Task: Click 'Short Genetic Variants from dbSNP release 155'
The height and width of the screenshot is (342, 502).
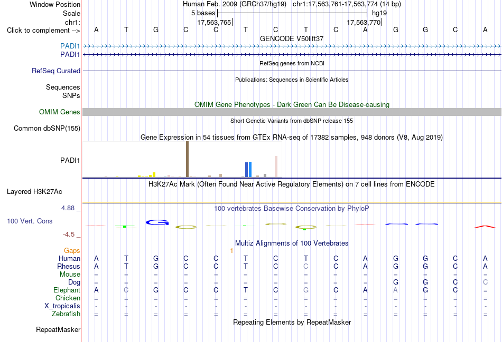Action: point(292,121)
